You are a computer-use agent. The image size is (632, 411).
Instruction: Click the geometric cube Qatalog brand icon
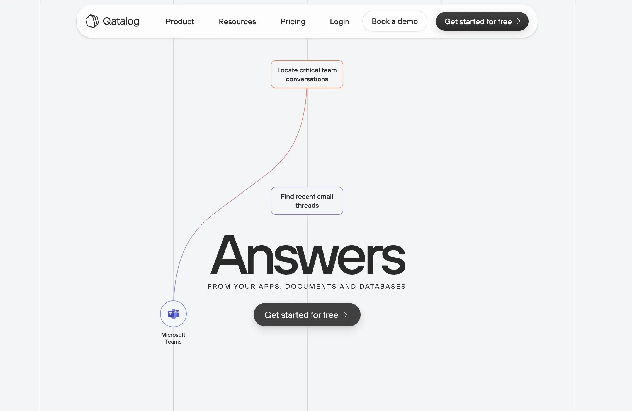[x=92, y=21]
